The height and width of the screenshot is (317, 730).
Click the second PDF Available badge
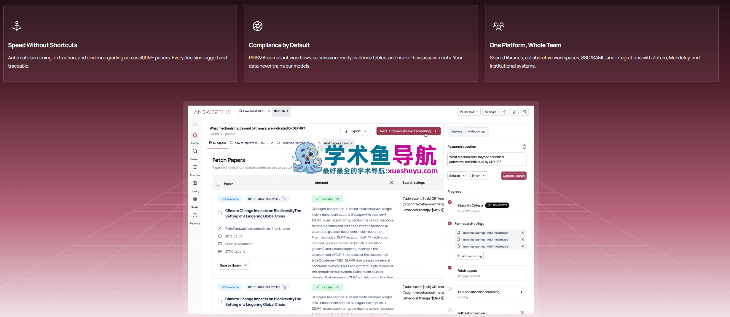point(230,287)
